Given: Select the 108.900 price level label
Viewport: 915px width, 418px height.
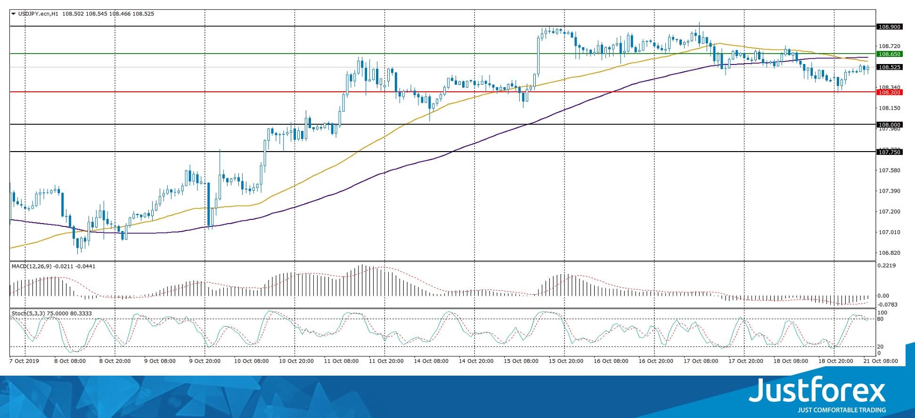Looking at the screenshot, I should (x=890, y=27).
